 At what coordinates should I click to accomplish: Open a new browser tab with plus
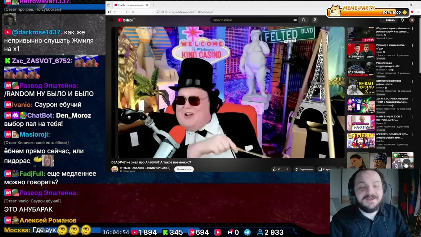click(x=153, y=5)
